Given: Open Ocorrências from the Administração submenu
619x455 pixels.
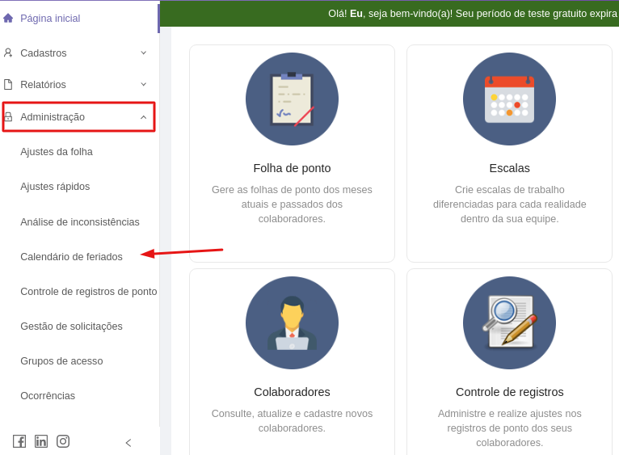Looking at the screenshot, I should click(x=48, y=396).
